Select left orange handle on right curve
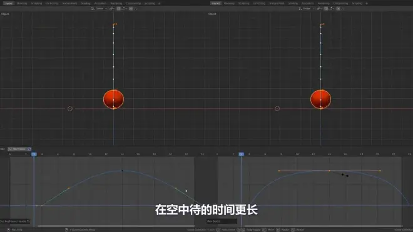The height and width of the screenshot is (232, 413). pos(279,171)
